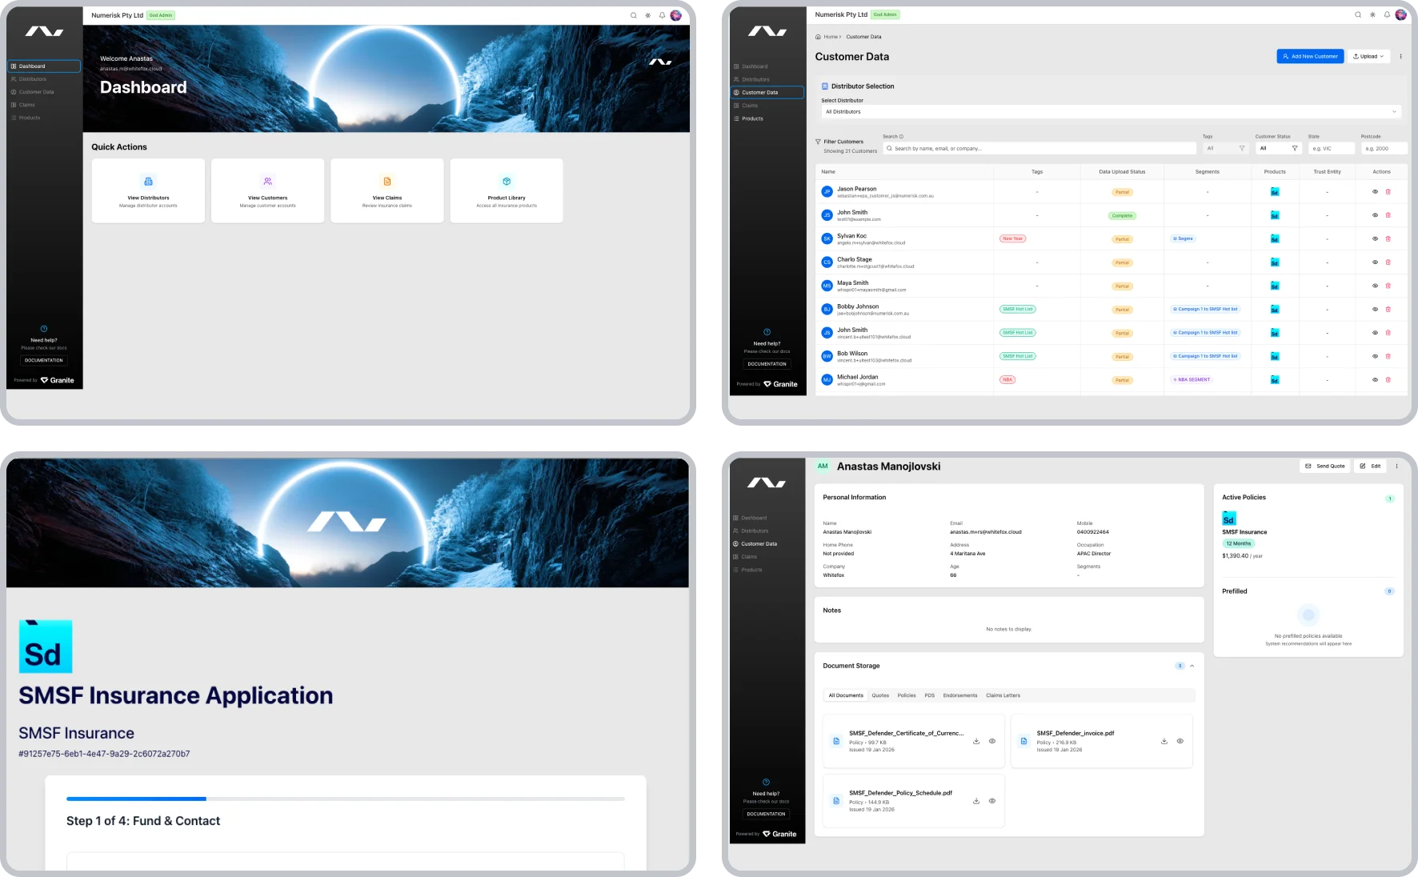The height and width of the screenshot is (877, 1418).
Task: Delete John Smith using the trash icon
Action: [1388, 215]
